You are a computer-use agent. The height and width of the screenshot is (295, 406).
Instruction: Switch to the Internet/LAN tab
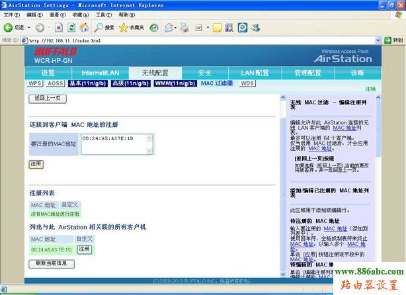coord(101,73)
